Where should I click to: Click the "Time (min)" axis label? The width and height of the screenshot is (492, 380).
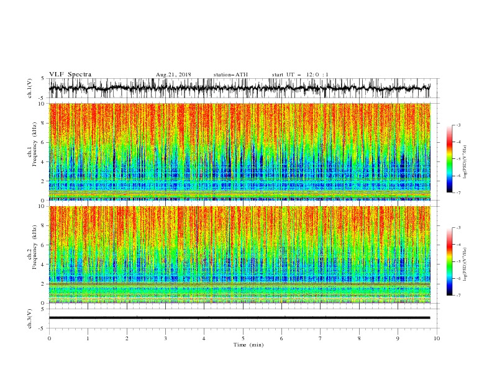(x=248, y=345)
